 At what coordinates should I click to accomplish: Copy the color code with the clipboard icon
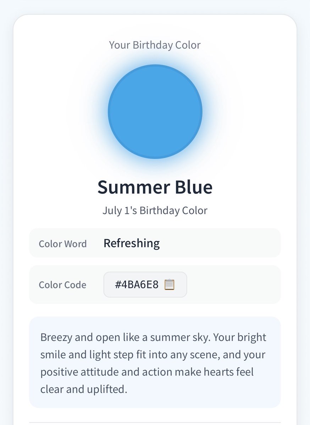click(x=170, y=285)
